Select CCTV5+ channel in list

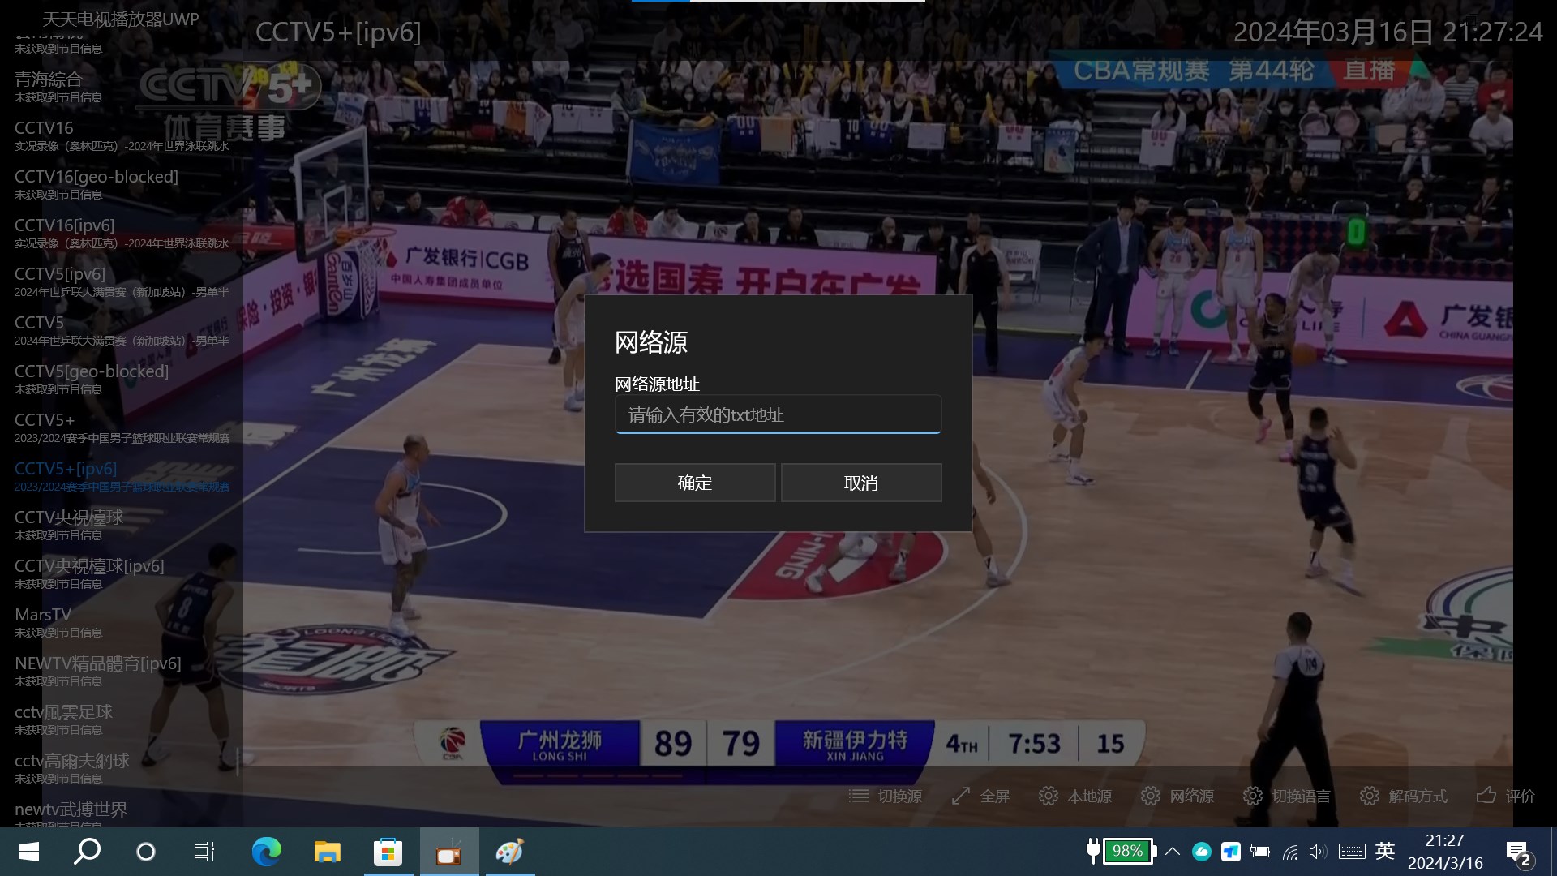click(x=45, y=420)
